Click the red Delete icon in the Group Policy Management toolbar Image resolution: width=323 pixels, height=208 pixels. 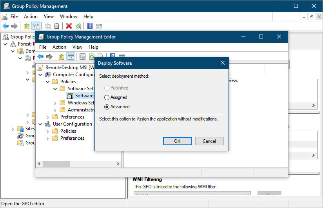69,26
